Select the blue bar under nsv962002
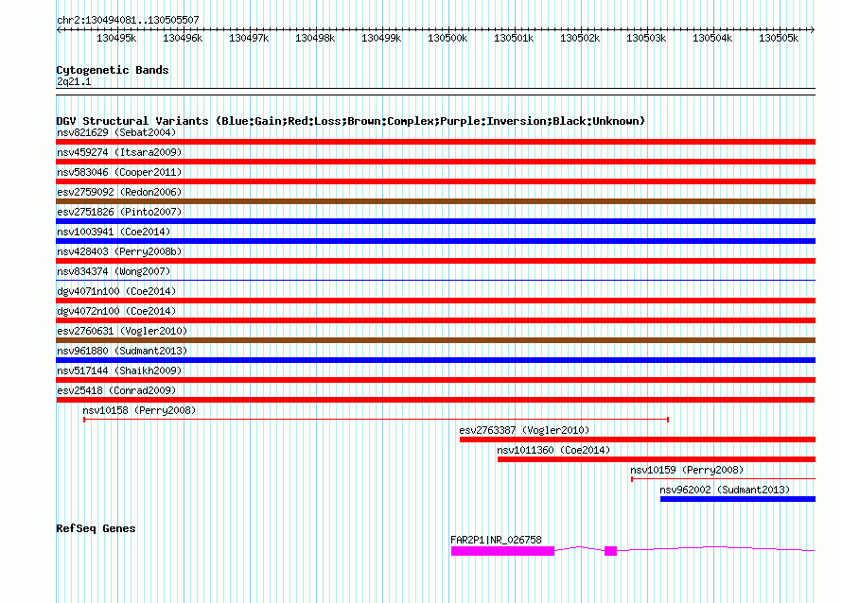842x603 pixels. click(x=738, y=499)
